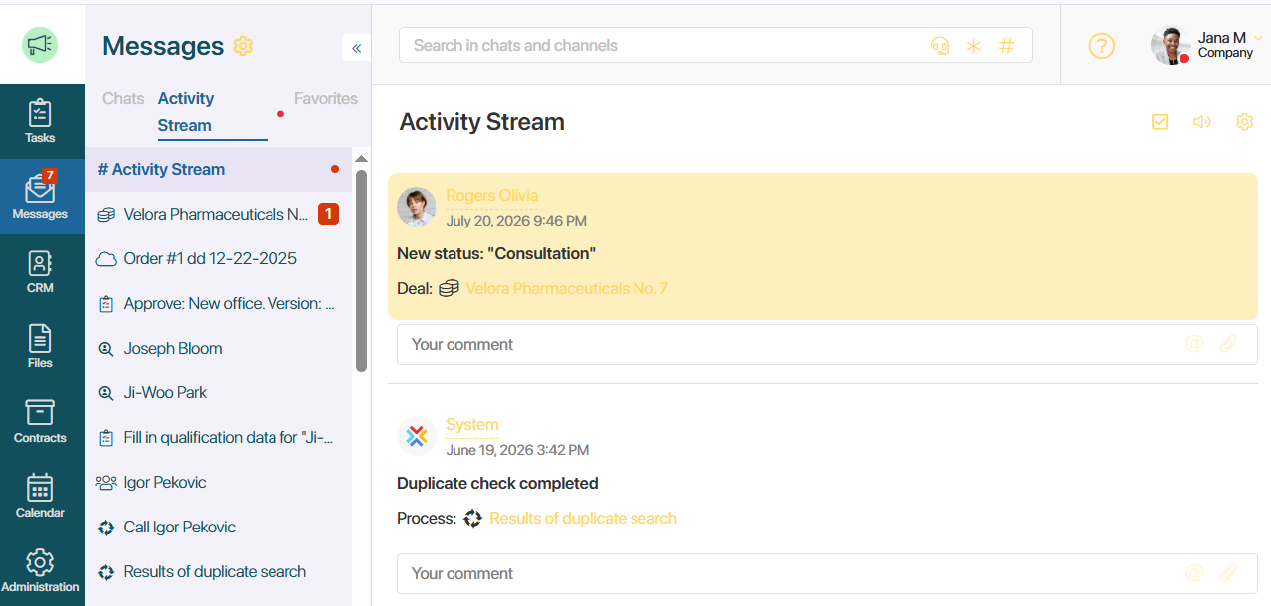Click the System author link

click(x=471, y=425)
